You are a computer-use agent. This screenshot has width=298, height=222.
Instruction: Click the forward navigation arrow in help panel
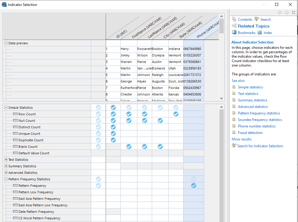[x=286, y=12]
